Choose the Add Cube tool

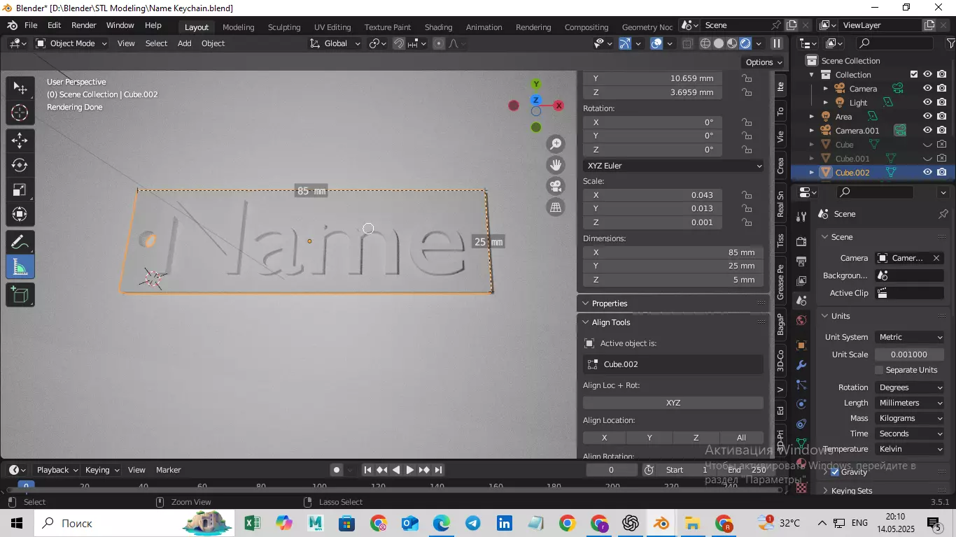pos(20,294)
